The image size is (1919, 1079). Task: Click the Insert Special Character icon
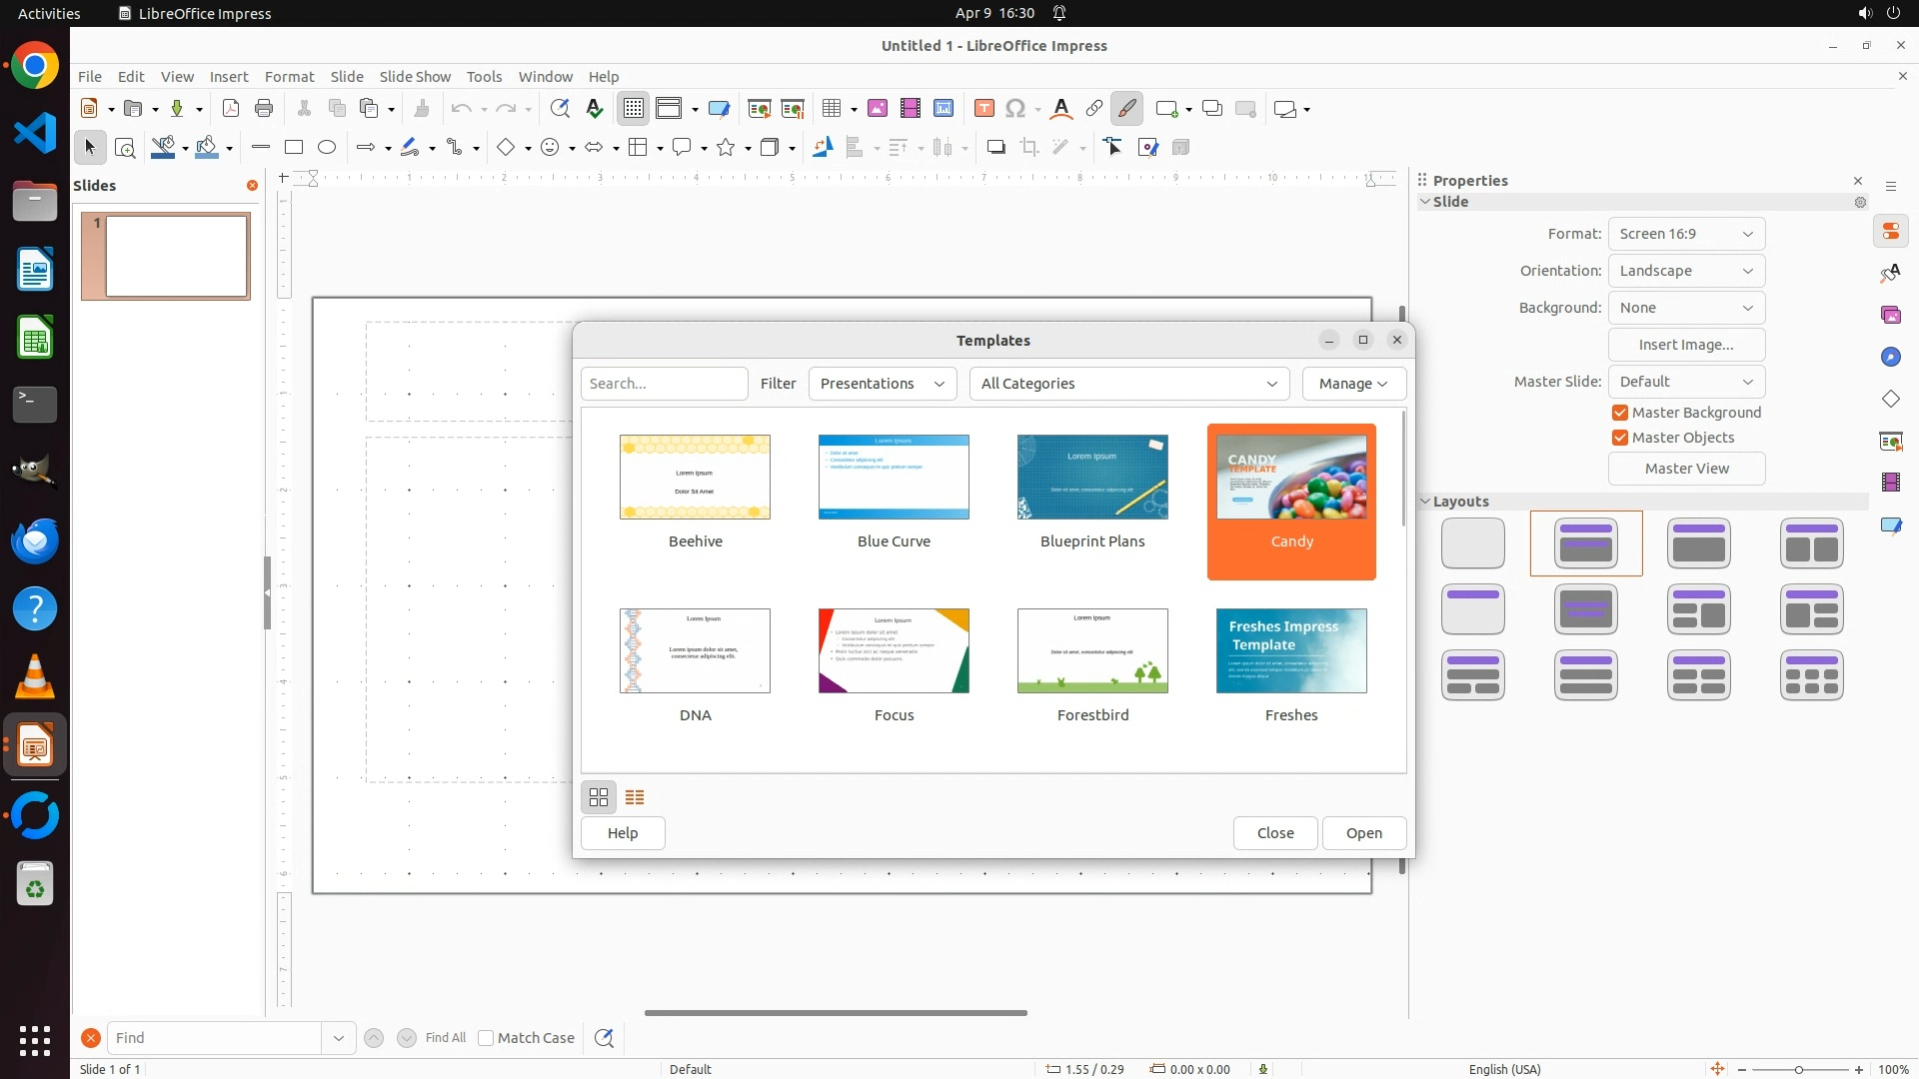click(1015, 109)
